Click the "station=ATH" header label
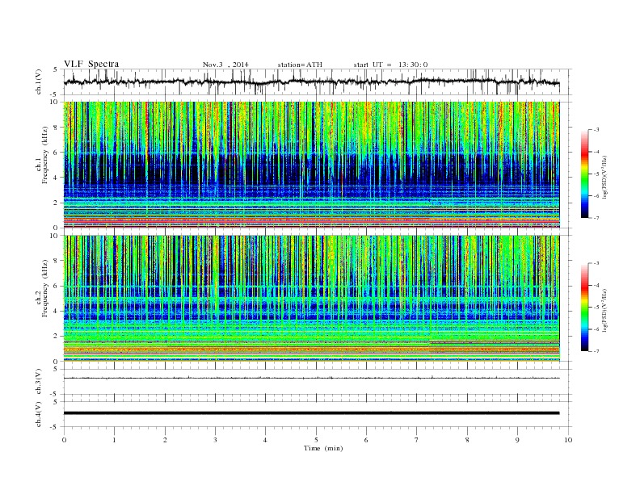 300,65
